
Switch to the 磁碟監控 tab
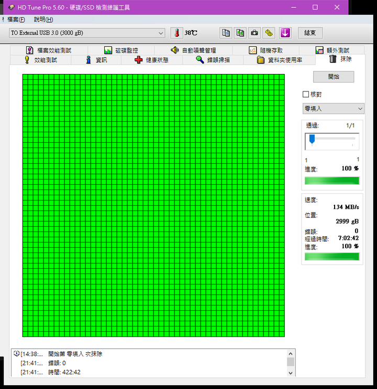point(121,50)
